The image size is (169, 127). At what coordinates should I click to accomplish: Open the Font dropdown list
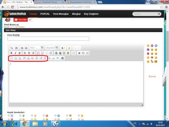(37, 48)
